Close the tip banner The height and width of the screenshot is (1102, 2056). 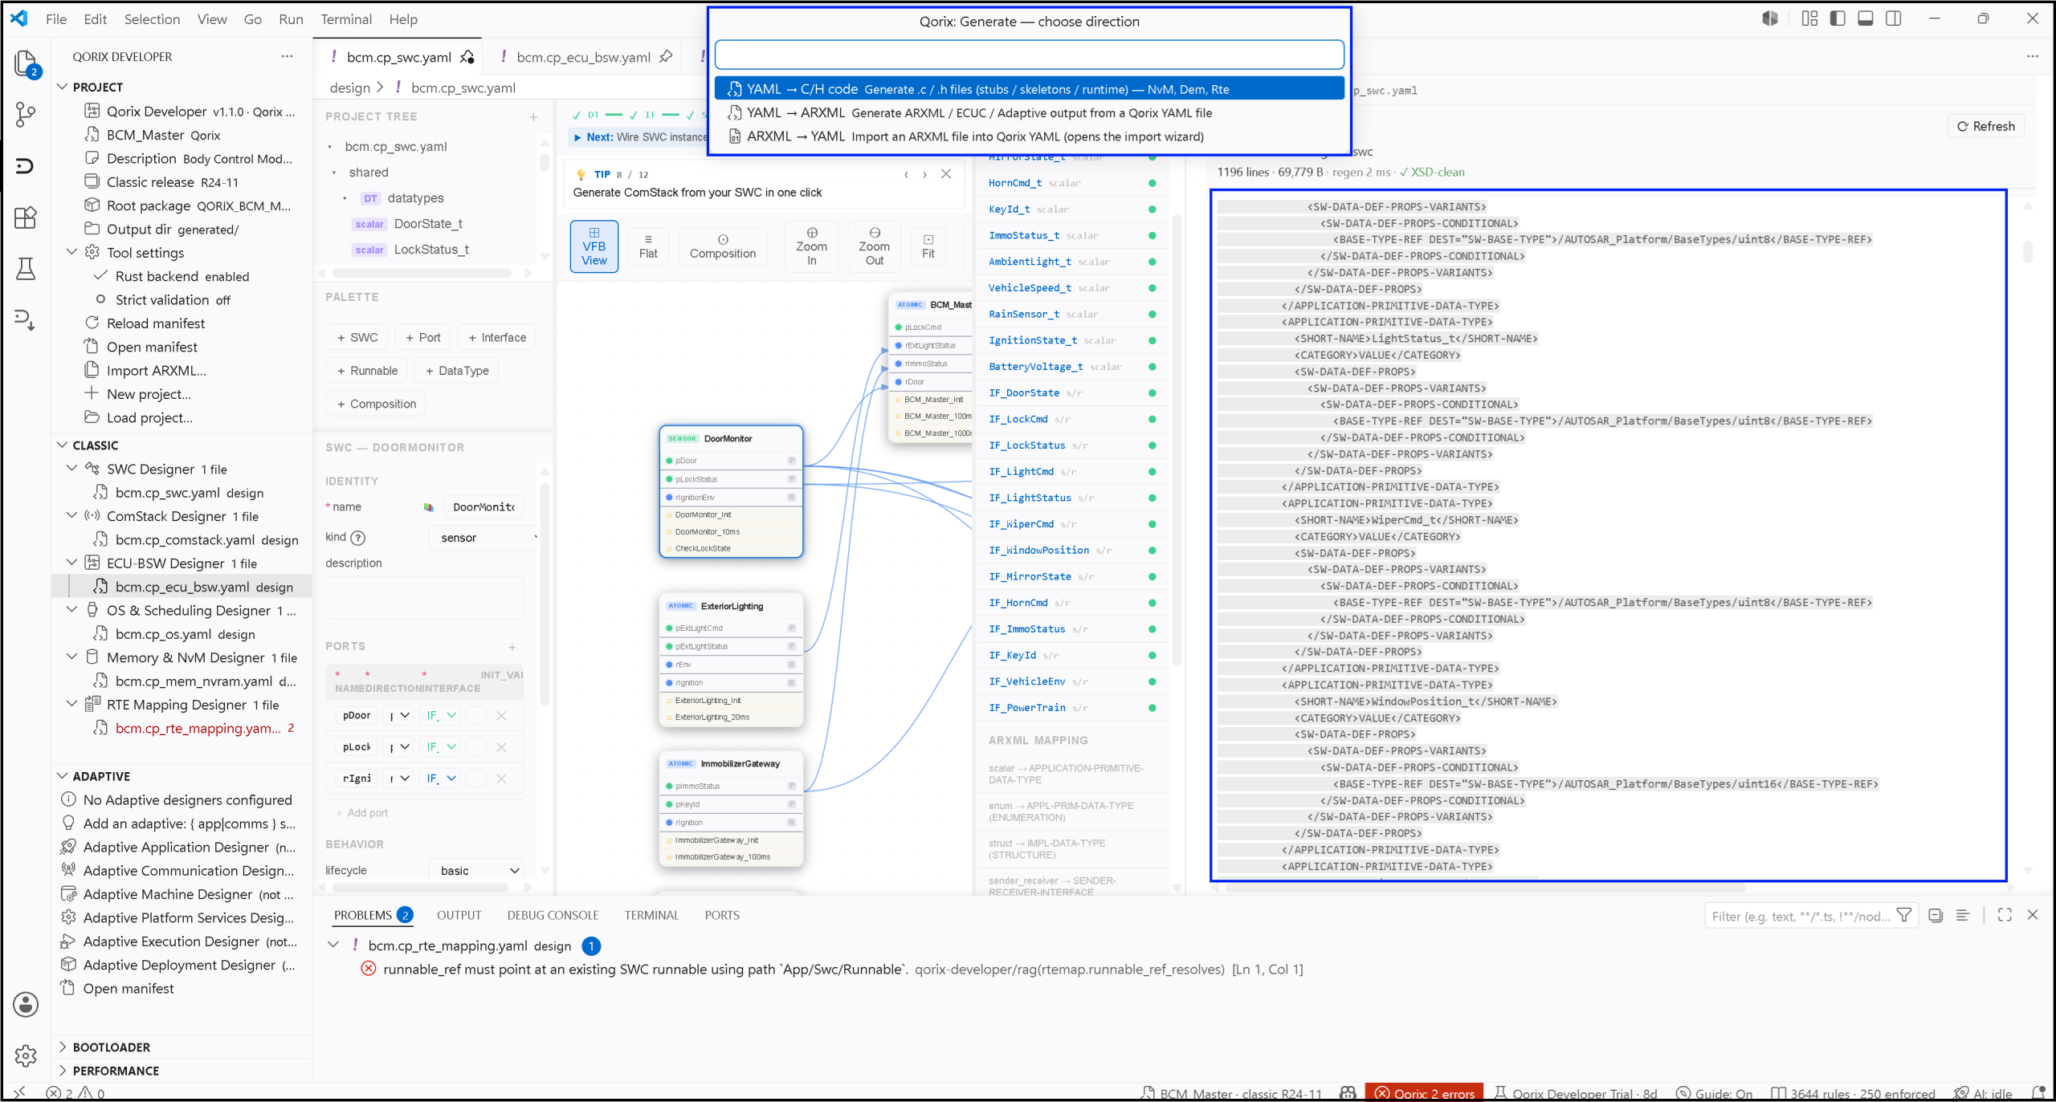946,174
